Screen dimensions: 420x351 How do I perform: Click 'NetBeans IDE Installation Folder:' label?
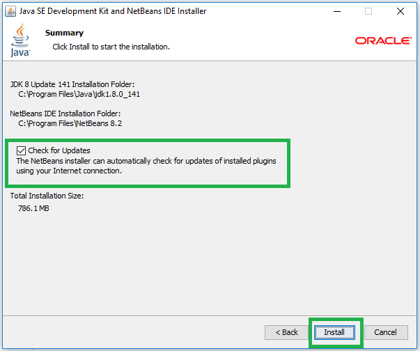click(x=65, y=114)
